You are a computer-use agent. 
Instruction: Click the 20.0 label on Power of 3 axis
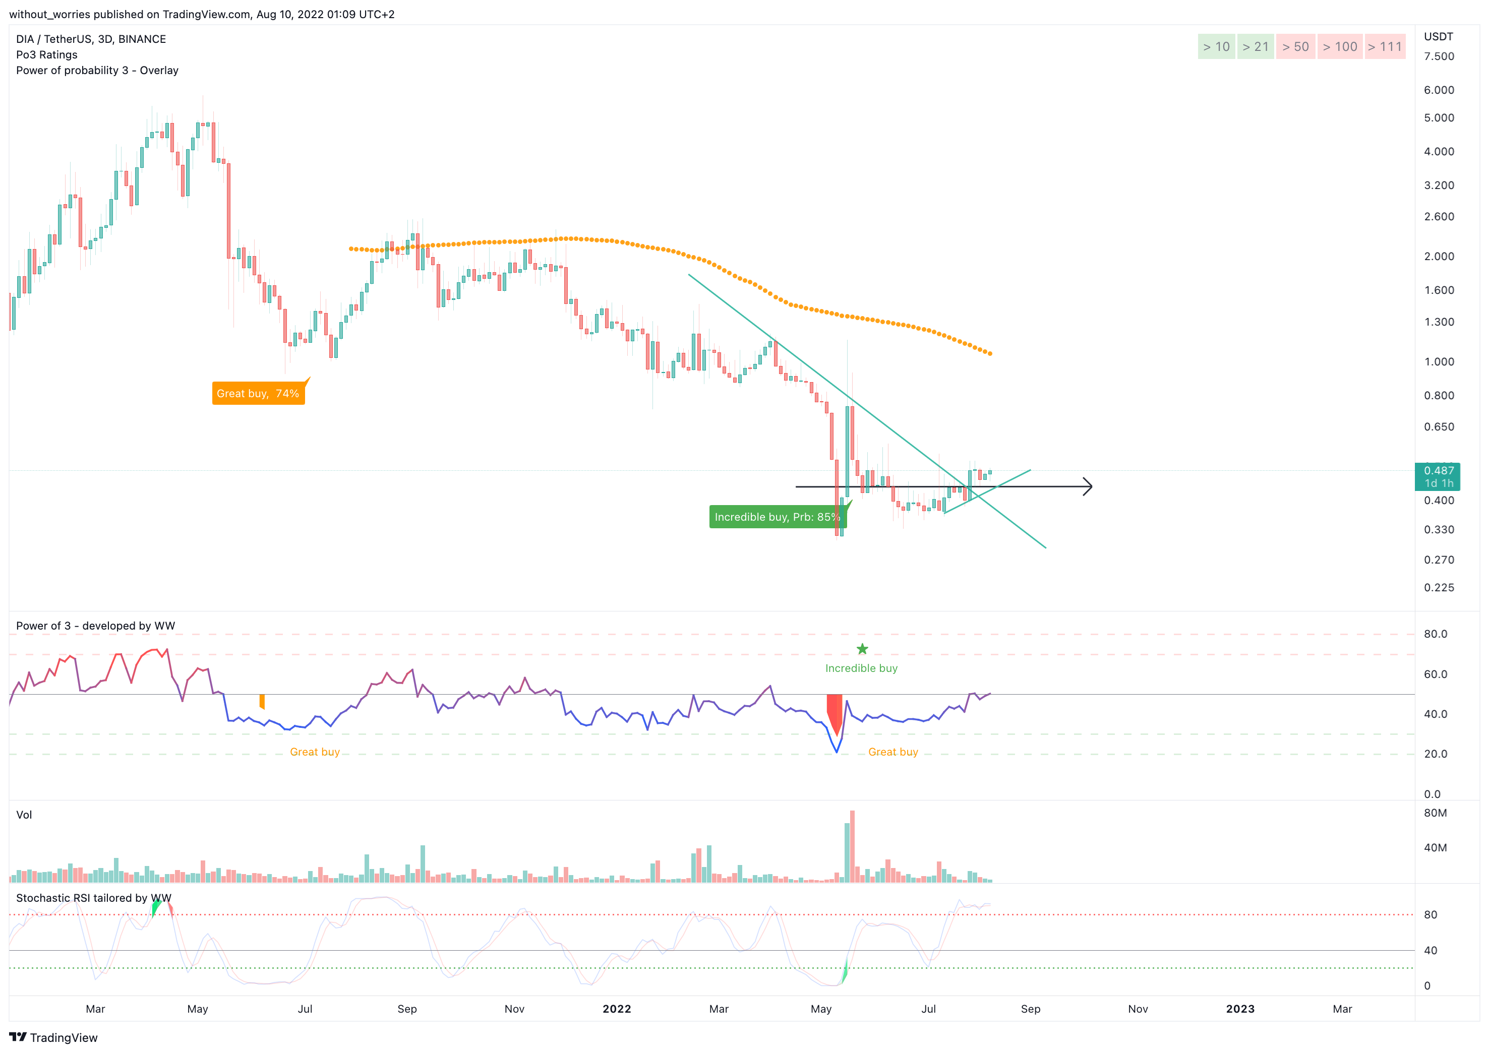(x=1435, y=754)
